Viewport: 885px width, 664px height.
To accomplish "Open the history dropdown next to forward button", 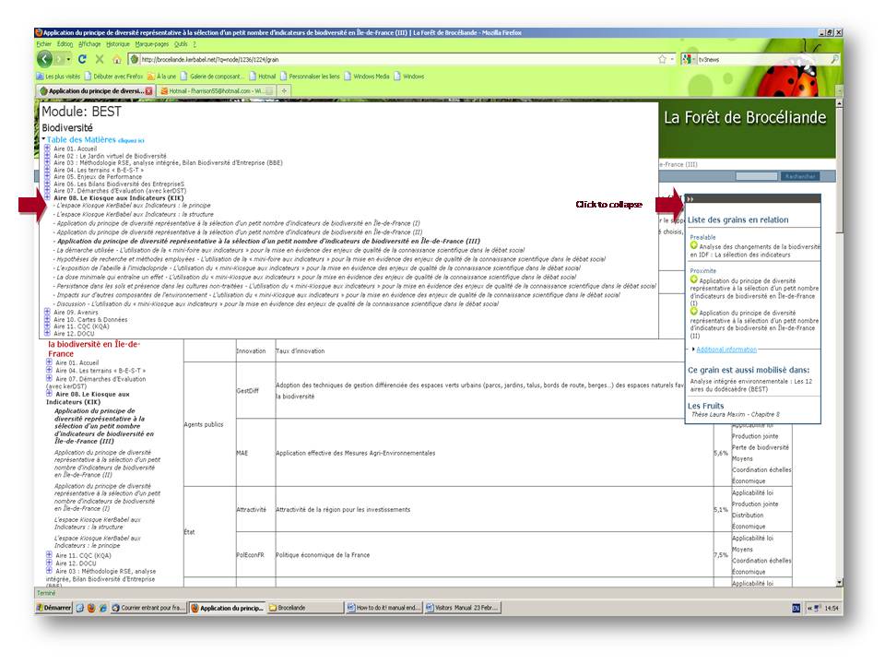I will tap(69, 59).
